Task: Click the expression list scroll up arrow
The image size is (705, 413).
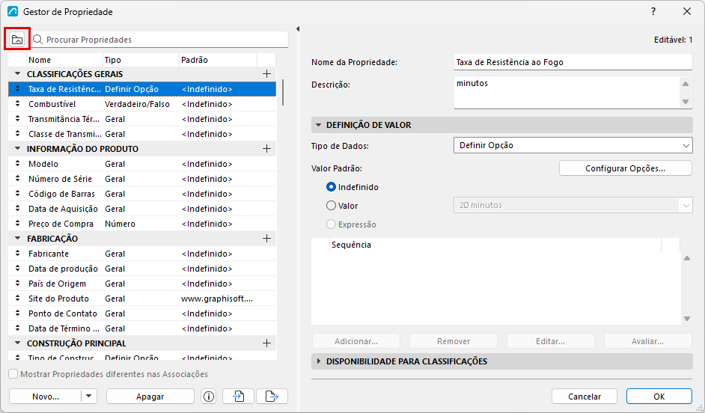Action: (686, 258)
